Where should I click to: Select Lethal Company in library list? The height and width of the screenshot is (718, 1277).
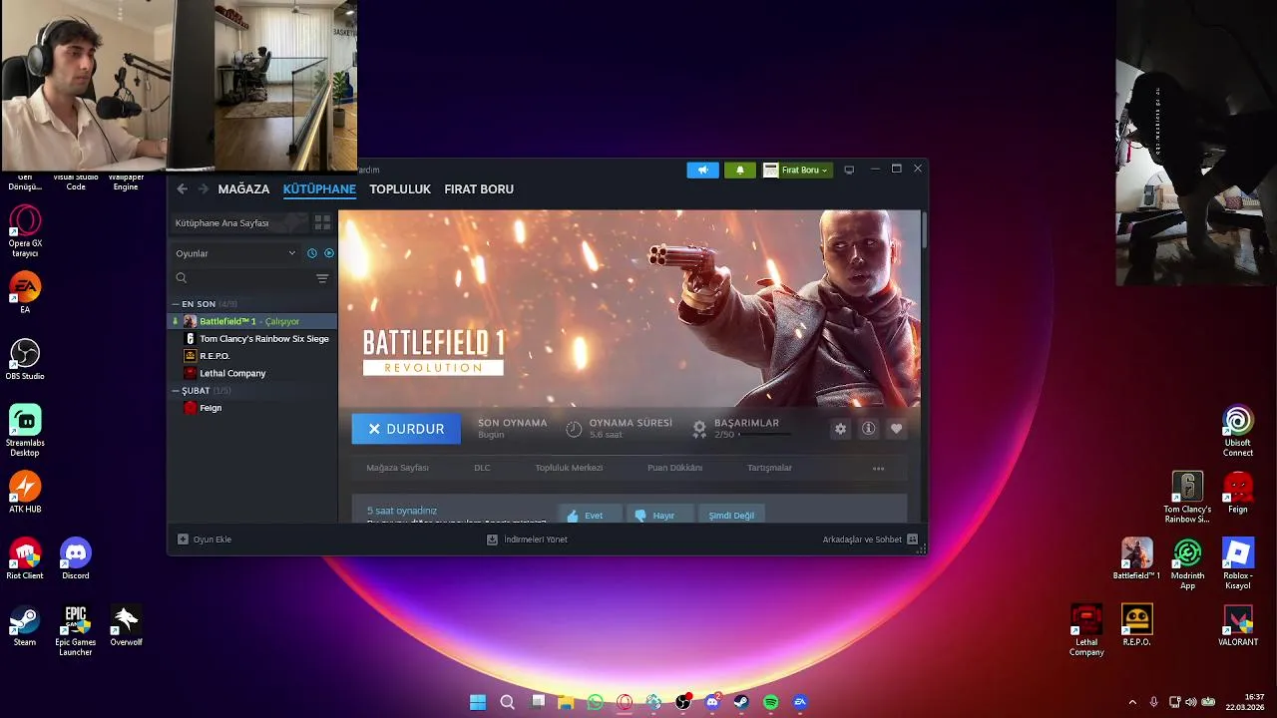tap(252, 373)
